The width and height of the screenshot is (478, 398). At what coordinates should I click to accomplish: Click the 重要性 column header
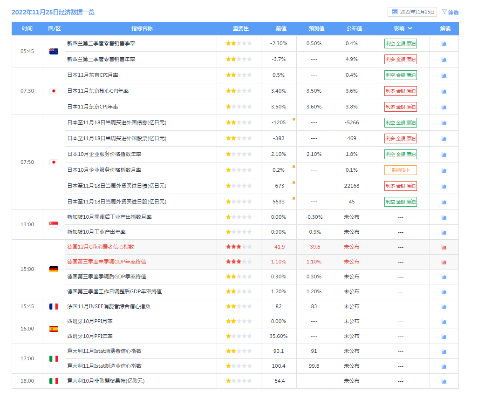coord(241,28)
